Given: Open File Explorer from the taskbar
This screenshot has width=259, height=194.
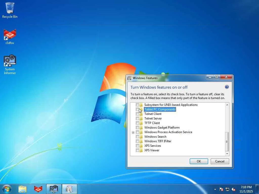Looking at the screenshot, I should coord(23,189).
